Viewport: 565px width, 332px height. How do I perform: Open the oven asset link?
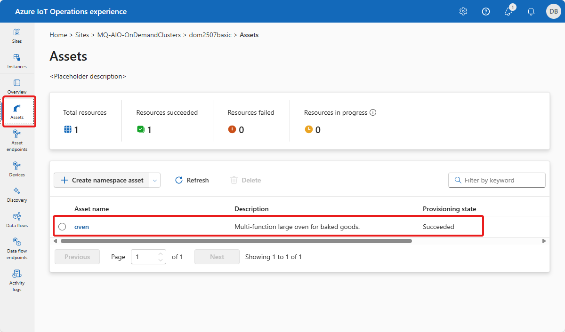tap(81, 227)
